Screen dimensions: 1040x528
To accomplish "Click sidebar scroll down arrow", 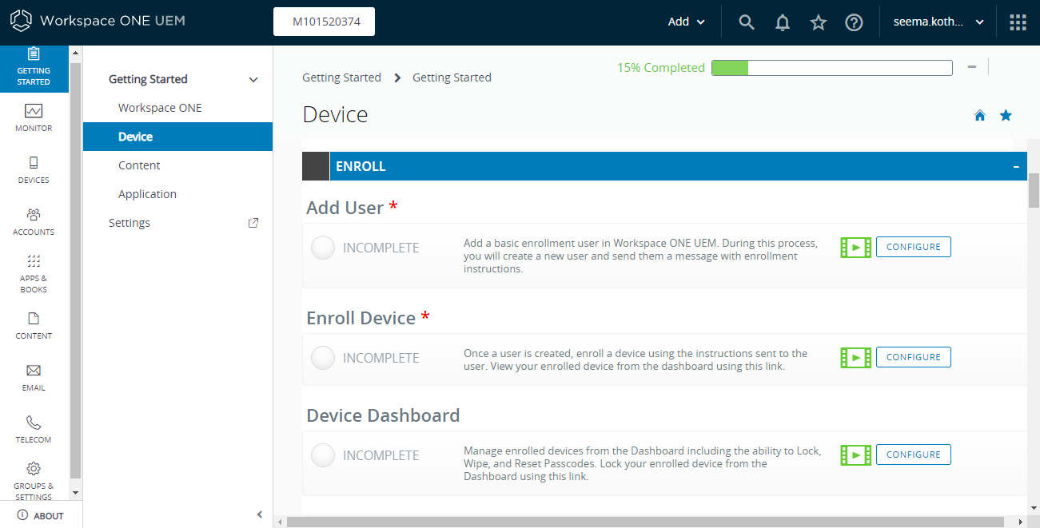I will click(x=76, y=492).
